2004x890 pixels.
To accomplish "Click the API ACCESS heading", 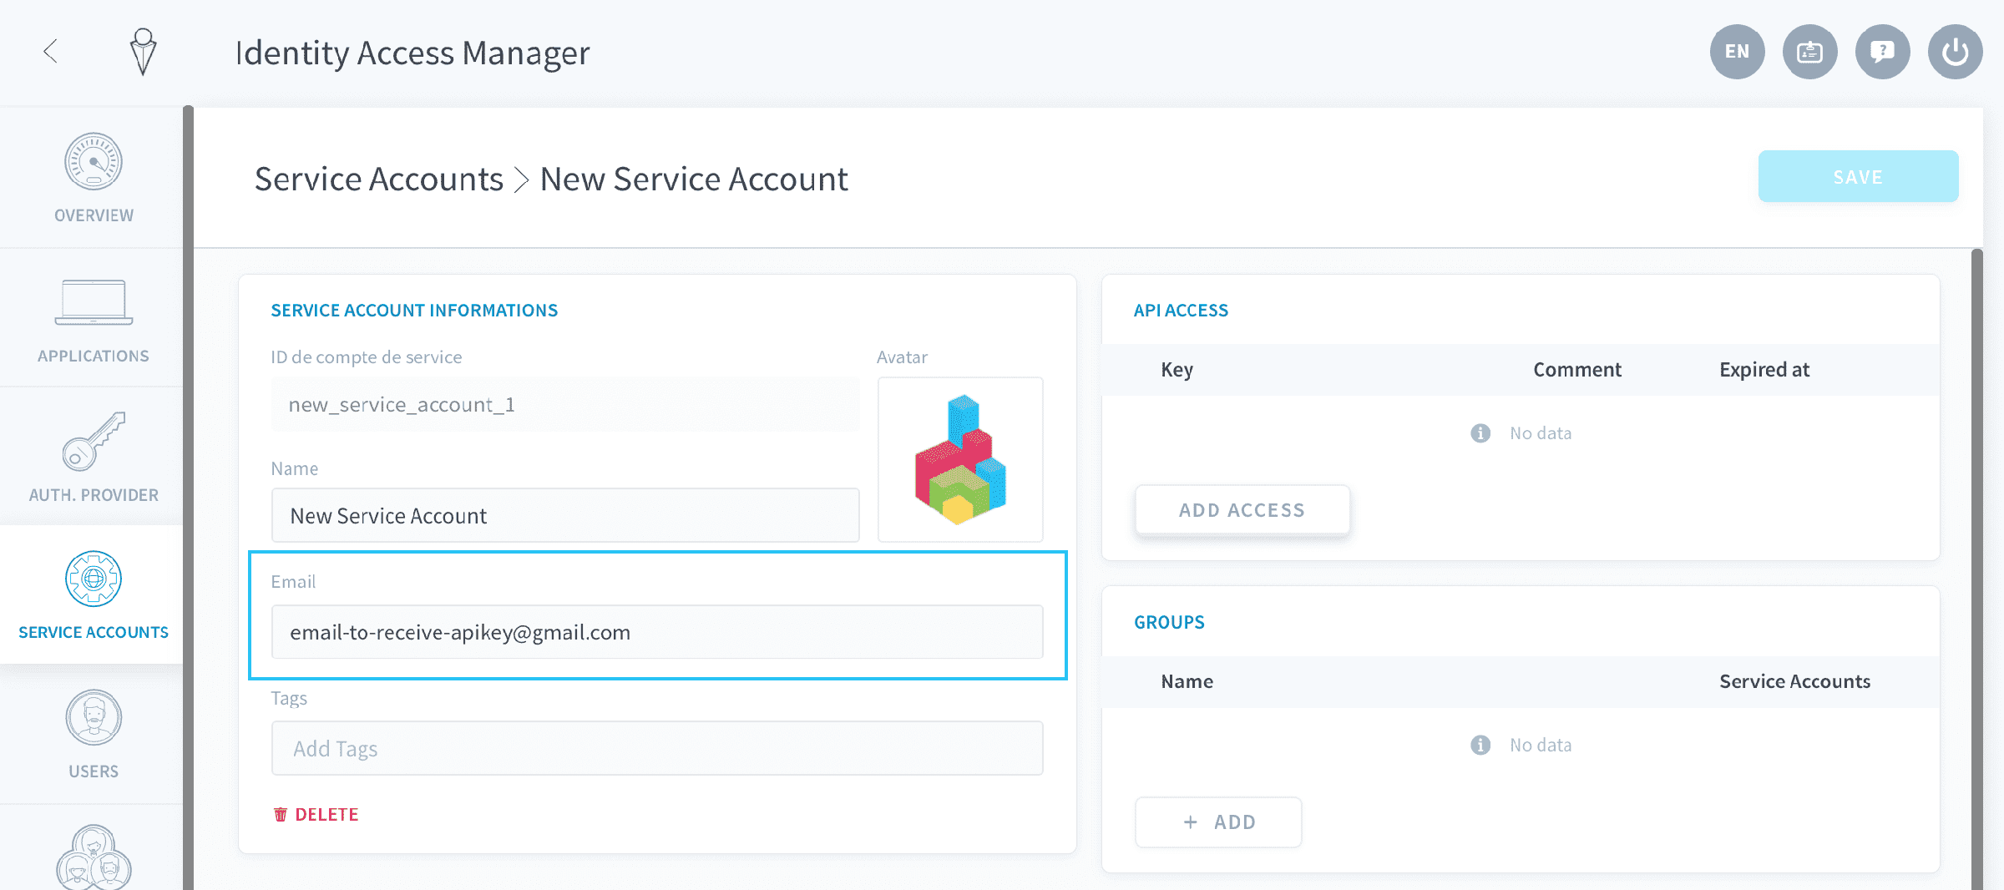I will (1181, 311).
